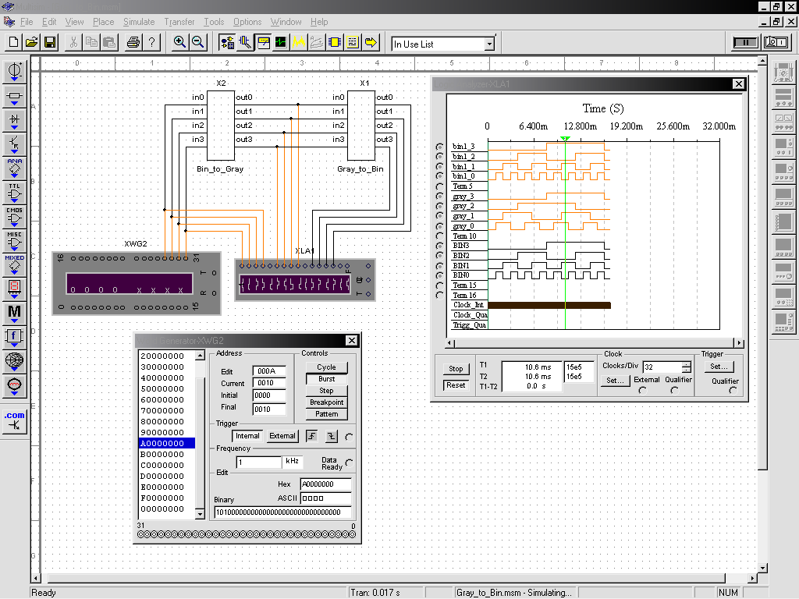Select the rising edge trigger icon
The width and height of the screenshot is (799, 599).
point(312,436)
